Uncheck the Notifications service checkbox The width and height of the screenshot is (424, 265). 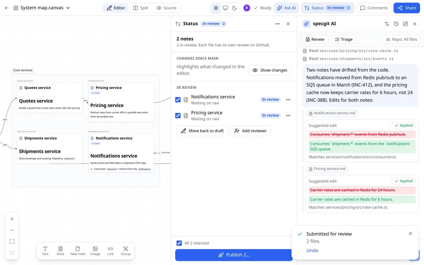[178, 100]
